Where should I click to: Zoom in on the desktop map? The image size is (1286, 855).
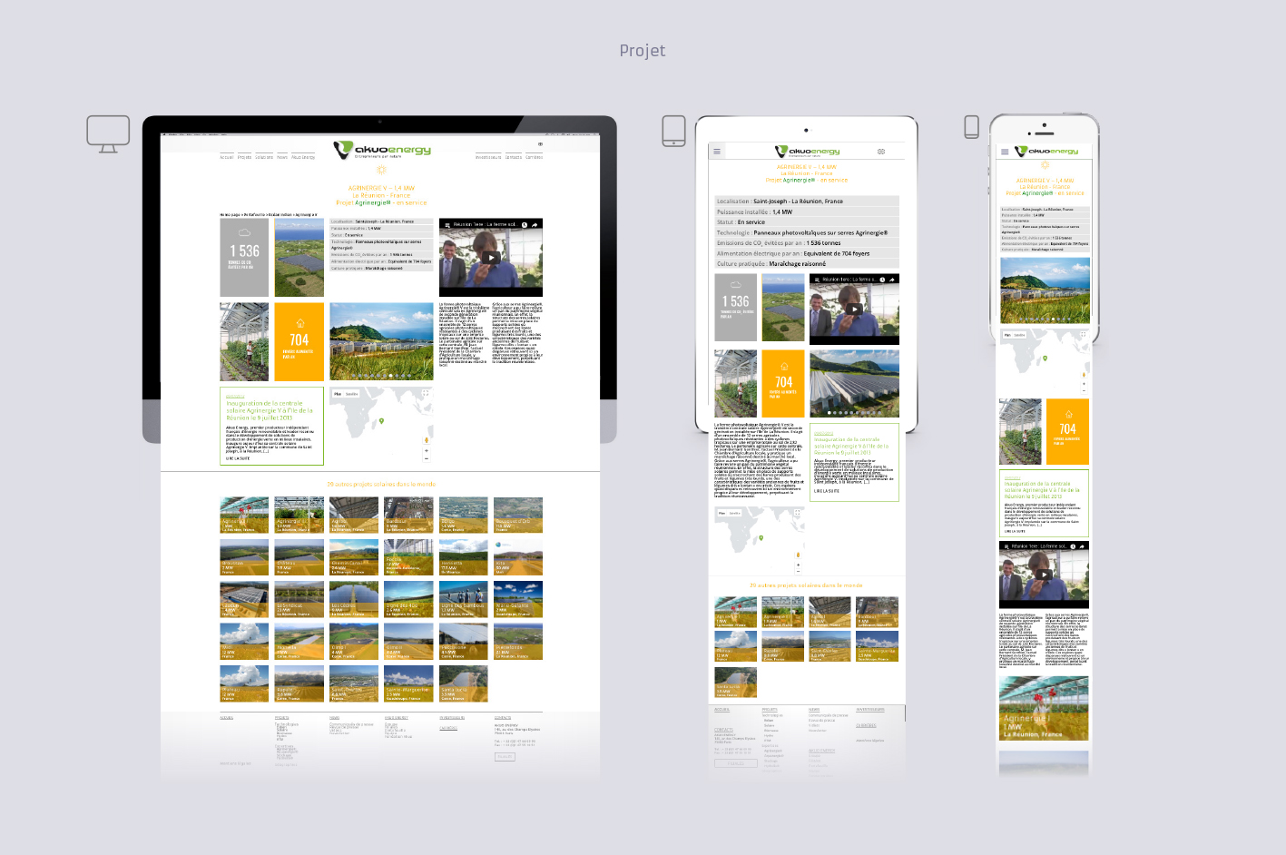click(x=426, y=450)
